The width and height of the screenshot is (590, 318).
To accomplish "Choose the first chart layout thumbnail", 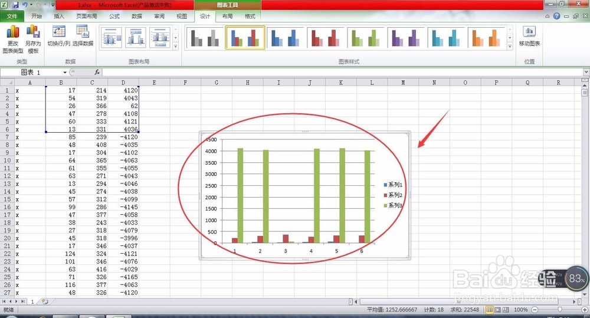I will [111, 37].
